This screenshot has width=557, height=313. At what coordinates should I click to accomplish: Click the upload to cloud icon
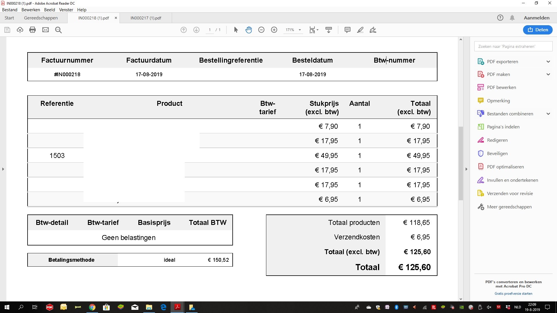coord(20,30)
